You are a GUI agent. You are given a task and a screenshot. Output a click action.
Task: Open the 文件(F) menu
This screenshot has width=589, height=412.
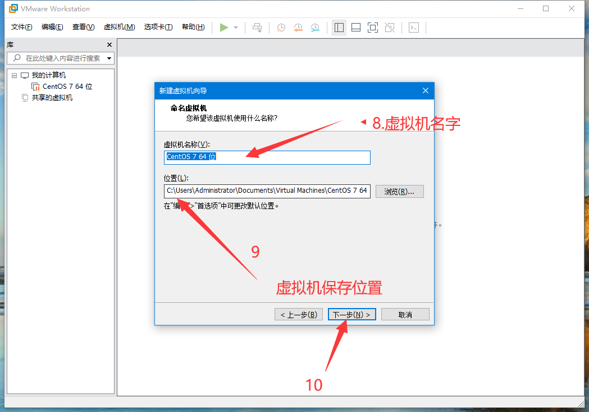pos(22,27)
